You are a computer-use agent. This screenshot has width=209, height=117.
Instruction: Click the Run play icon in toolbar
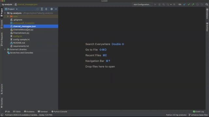pos(155,4)
